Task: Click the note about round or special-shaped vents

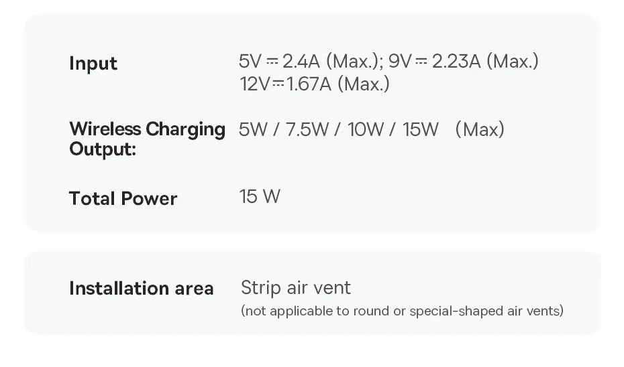Action: (402, 311)
